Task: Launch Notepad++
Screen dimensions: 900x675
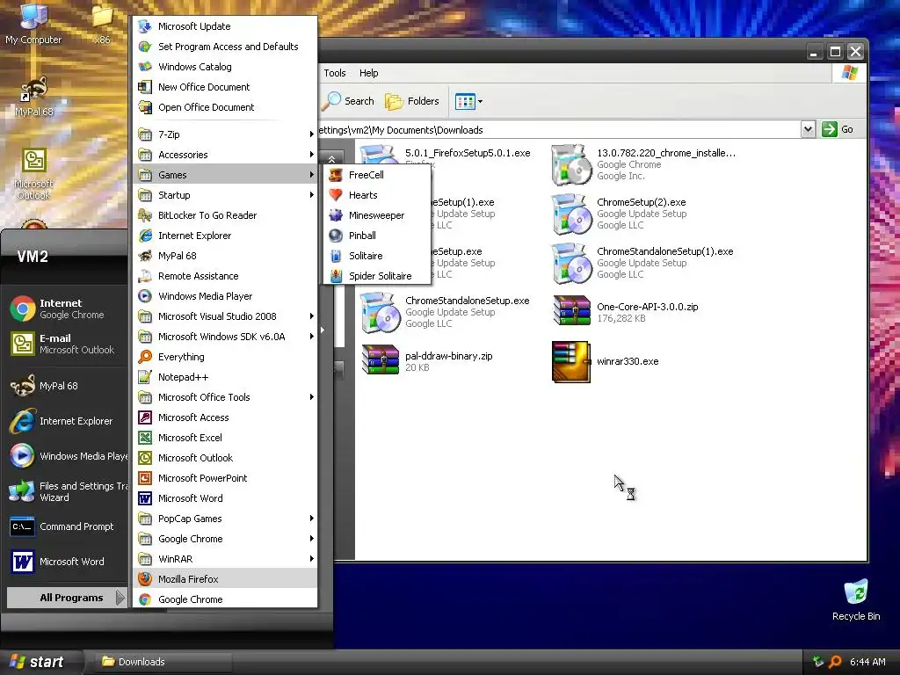Action: (x=225, y=377)
